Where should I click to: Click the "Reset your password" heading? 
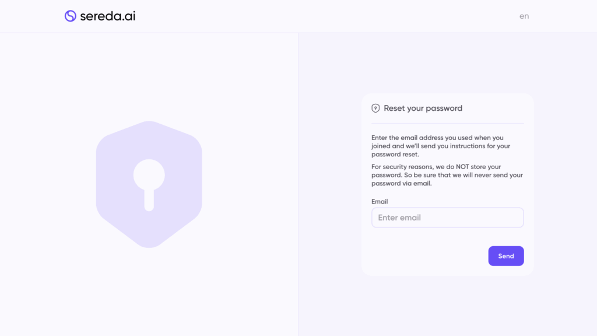tap(423, 108)
